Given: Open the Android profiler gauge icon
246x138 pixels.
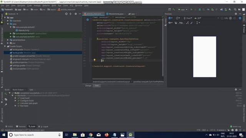Looking at the screenshot, I should 208,10.
